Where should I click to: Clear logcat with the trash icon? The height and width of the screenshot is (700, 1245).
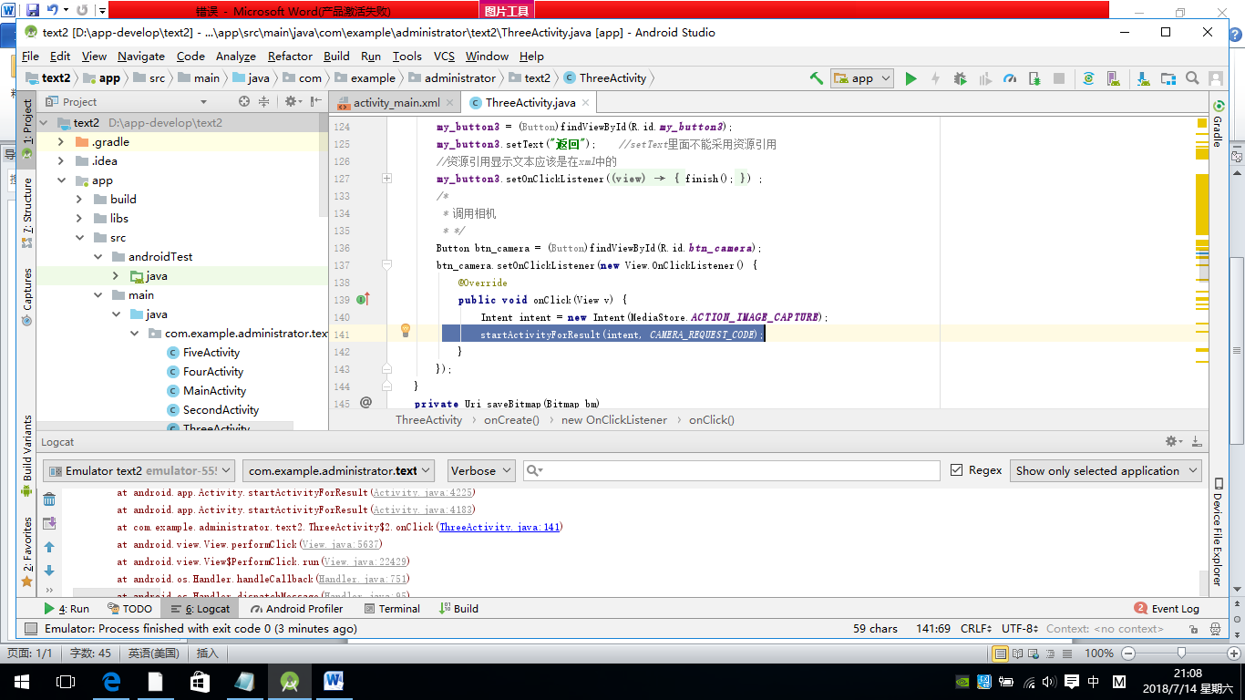[x=49, y=499]
